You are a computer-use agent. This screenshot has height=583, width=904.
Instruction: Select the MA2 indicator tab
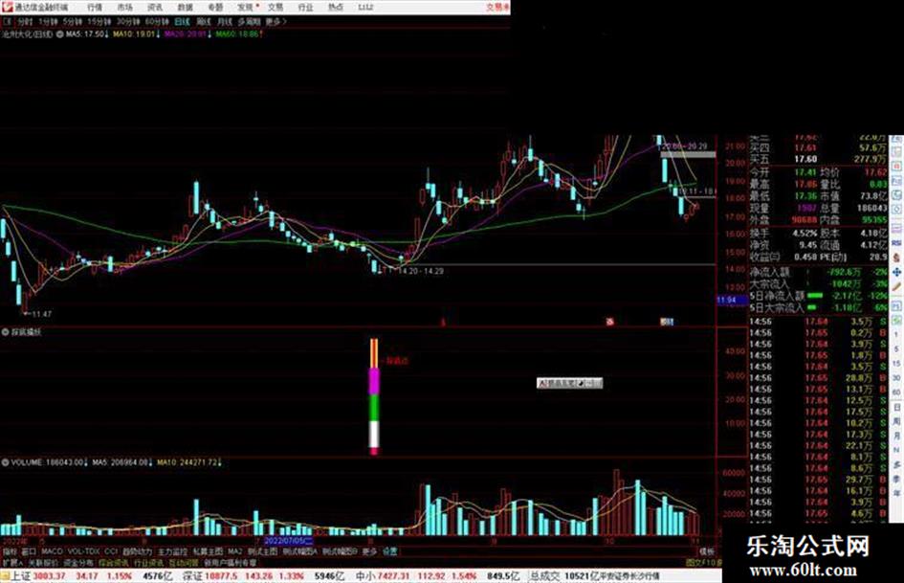(234, 551)
